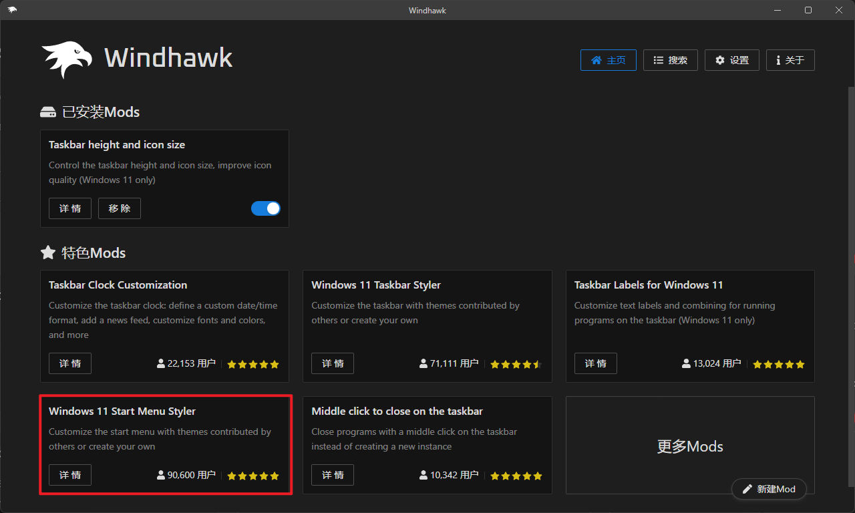
Task: Click the star rating of Taskbar Labels for Windows 11
Action: tap(779, 364)
